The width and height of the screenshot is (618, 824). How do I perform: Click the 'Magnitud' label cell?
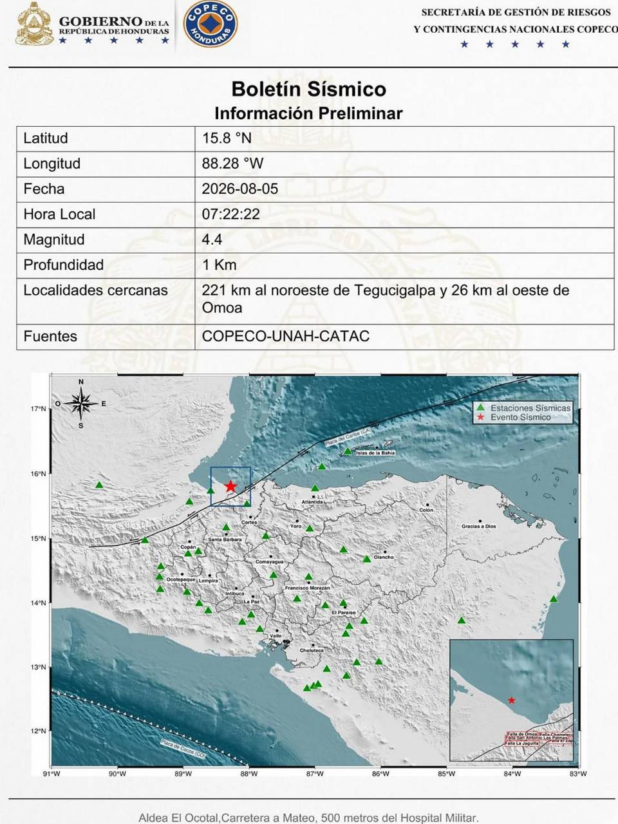pyautogui.click(x=106, y=239)
